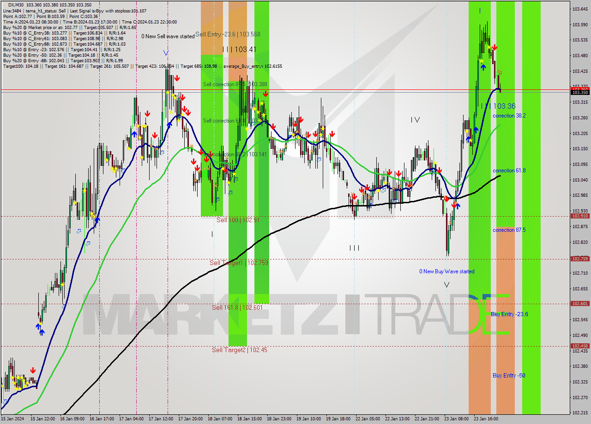
Task: Click the red 102.450 price tag
Action: (x=580, y=346)
